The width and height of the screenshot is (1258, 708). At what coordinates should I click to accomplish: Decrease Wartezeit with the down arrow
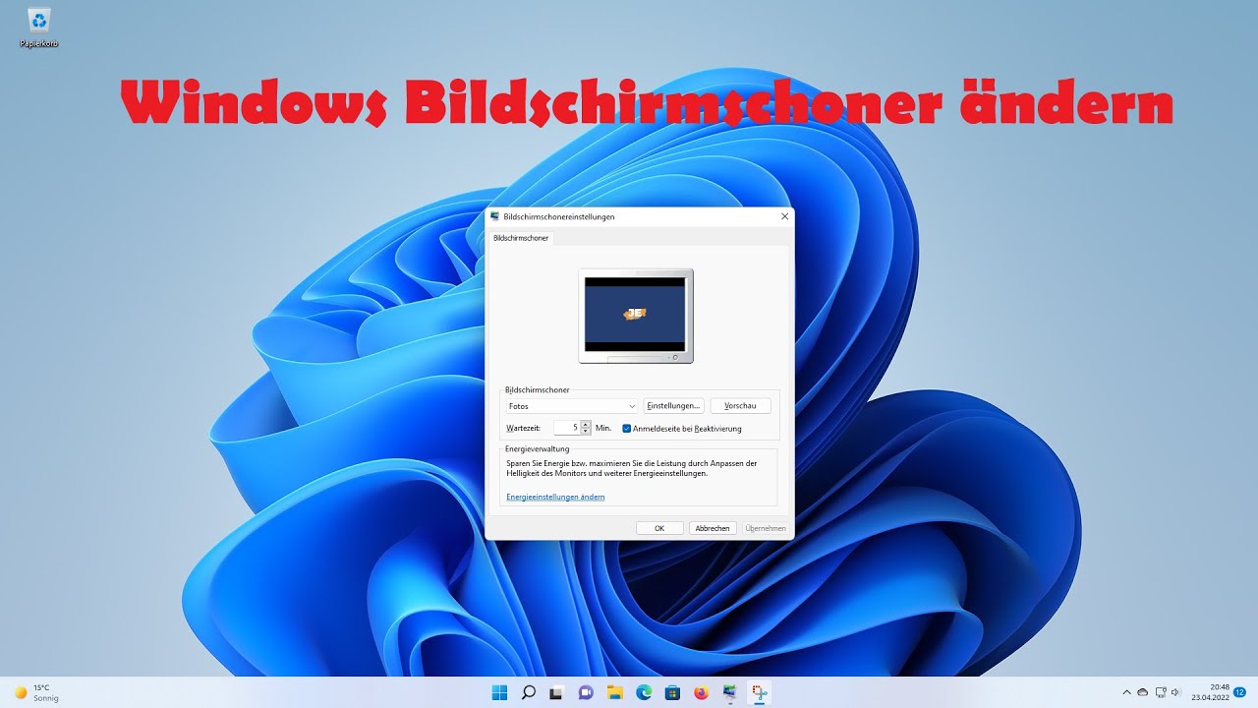point(586,432)
